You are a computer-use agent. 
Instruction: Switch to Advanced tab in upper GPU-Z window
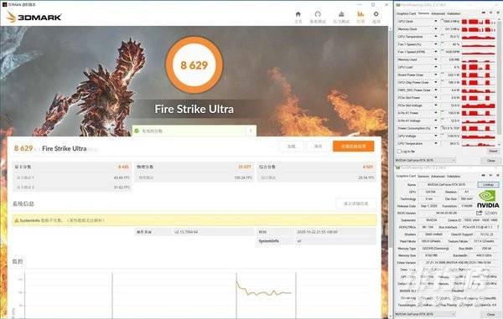(438, 13)
